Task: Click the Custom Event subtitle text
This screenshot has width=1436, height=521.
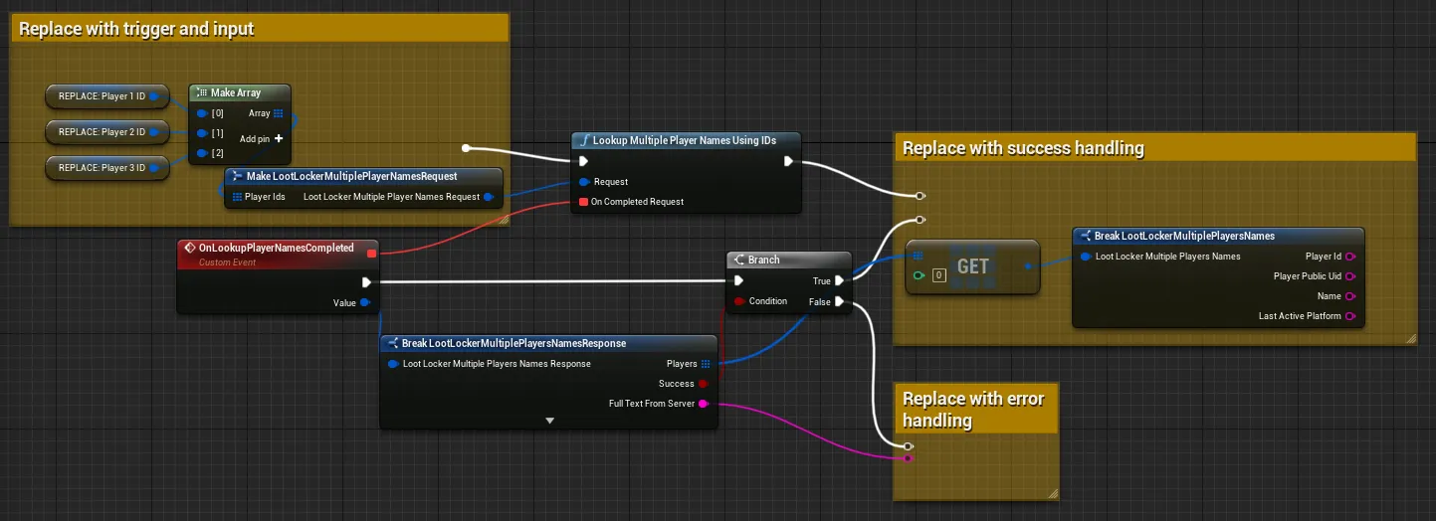Action: 228,262
